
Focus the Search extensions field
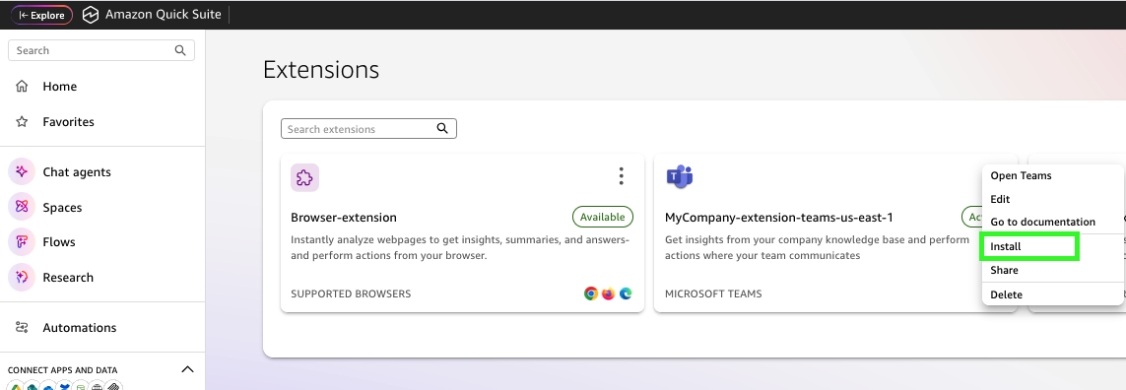click(x=368, y=129)
